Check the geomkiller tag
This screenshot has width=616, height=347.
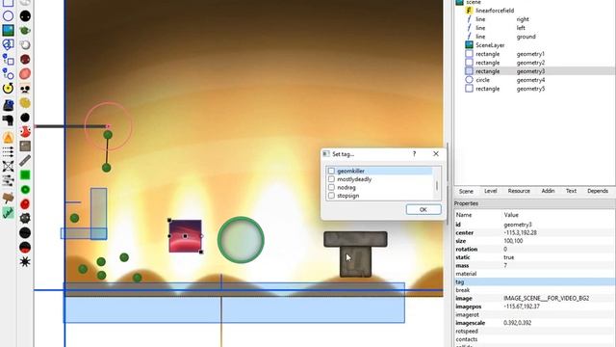331,172
